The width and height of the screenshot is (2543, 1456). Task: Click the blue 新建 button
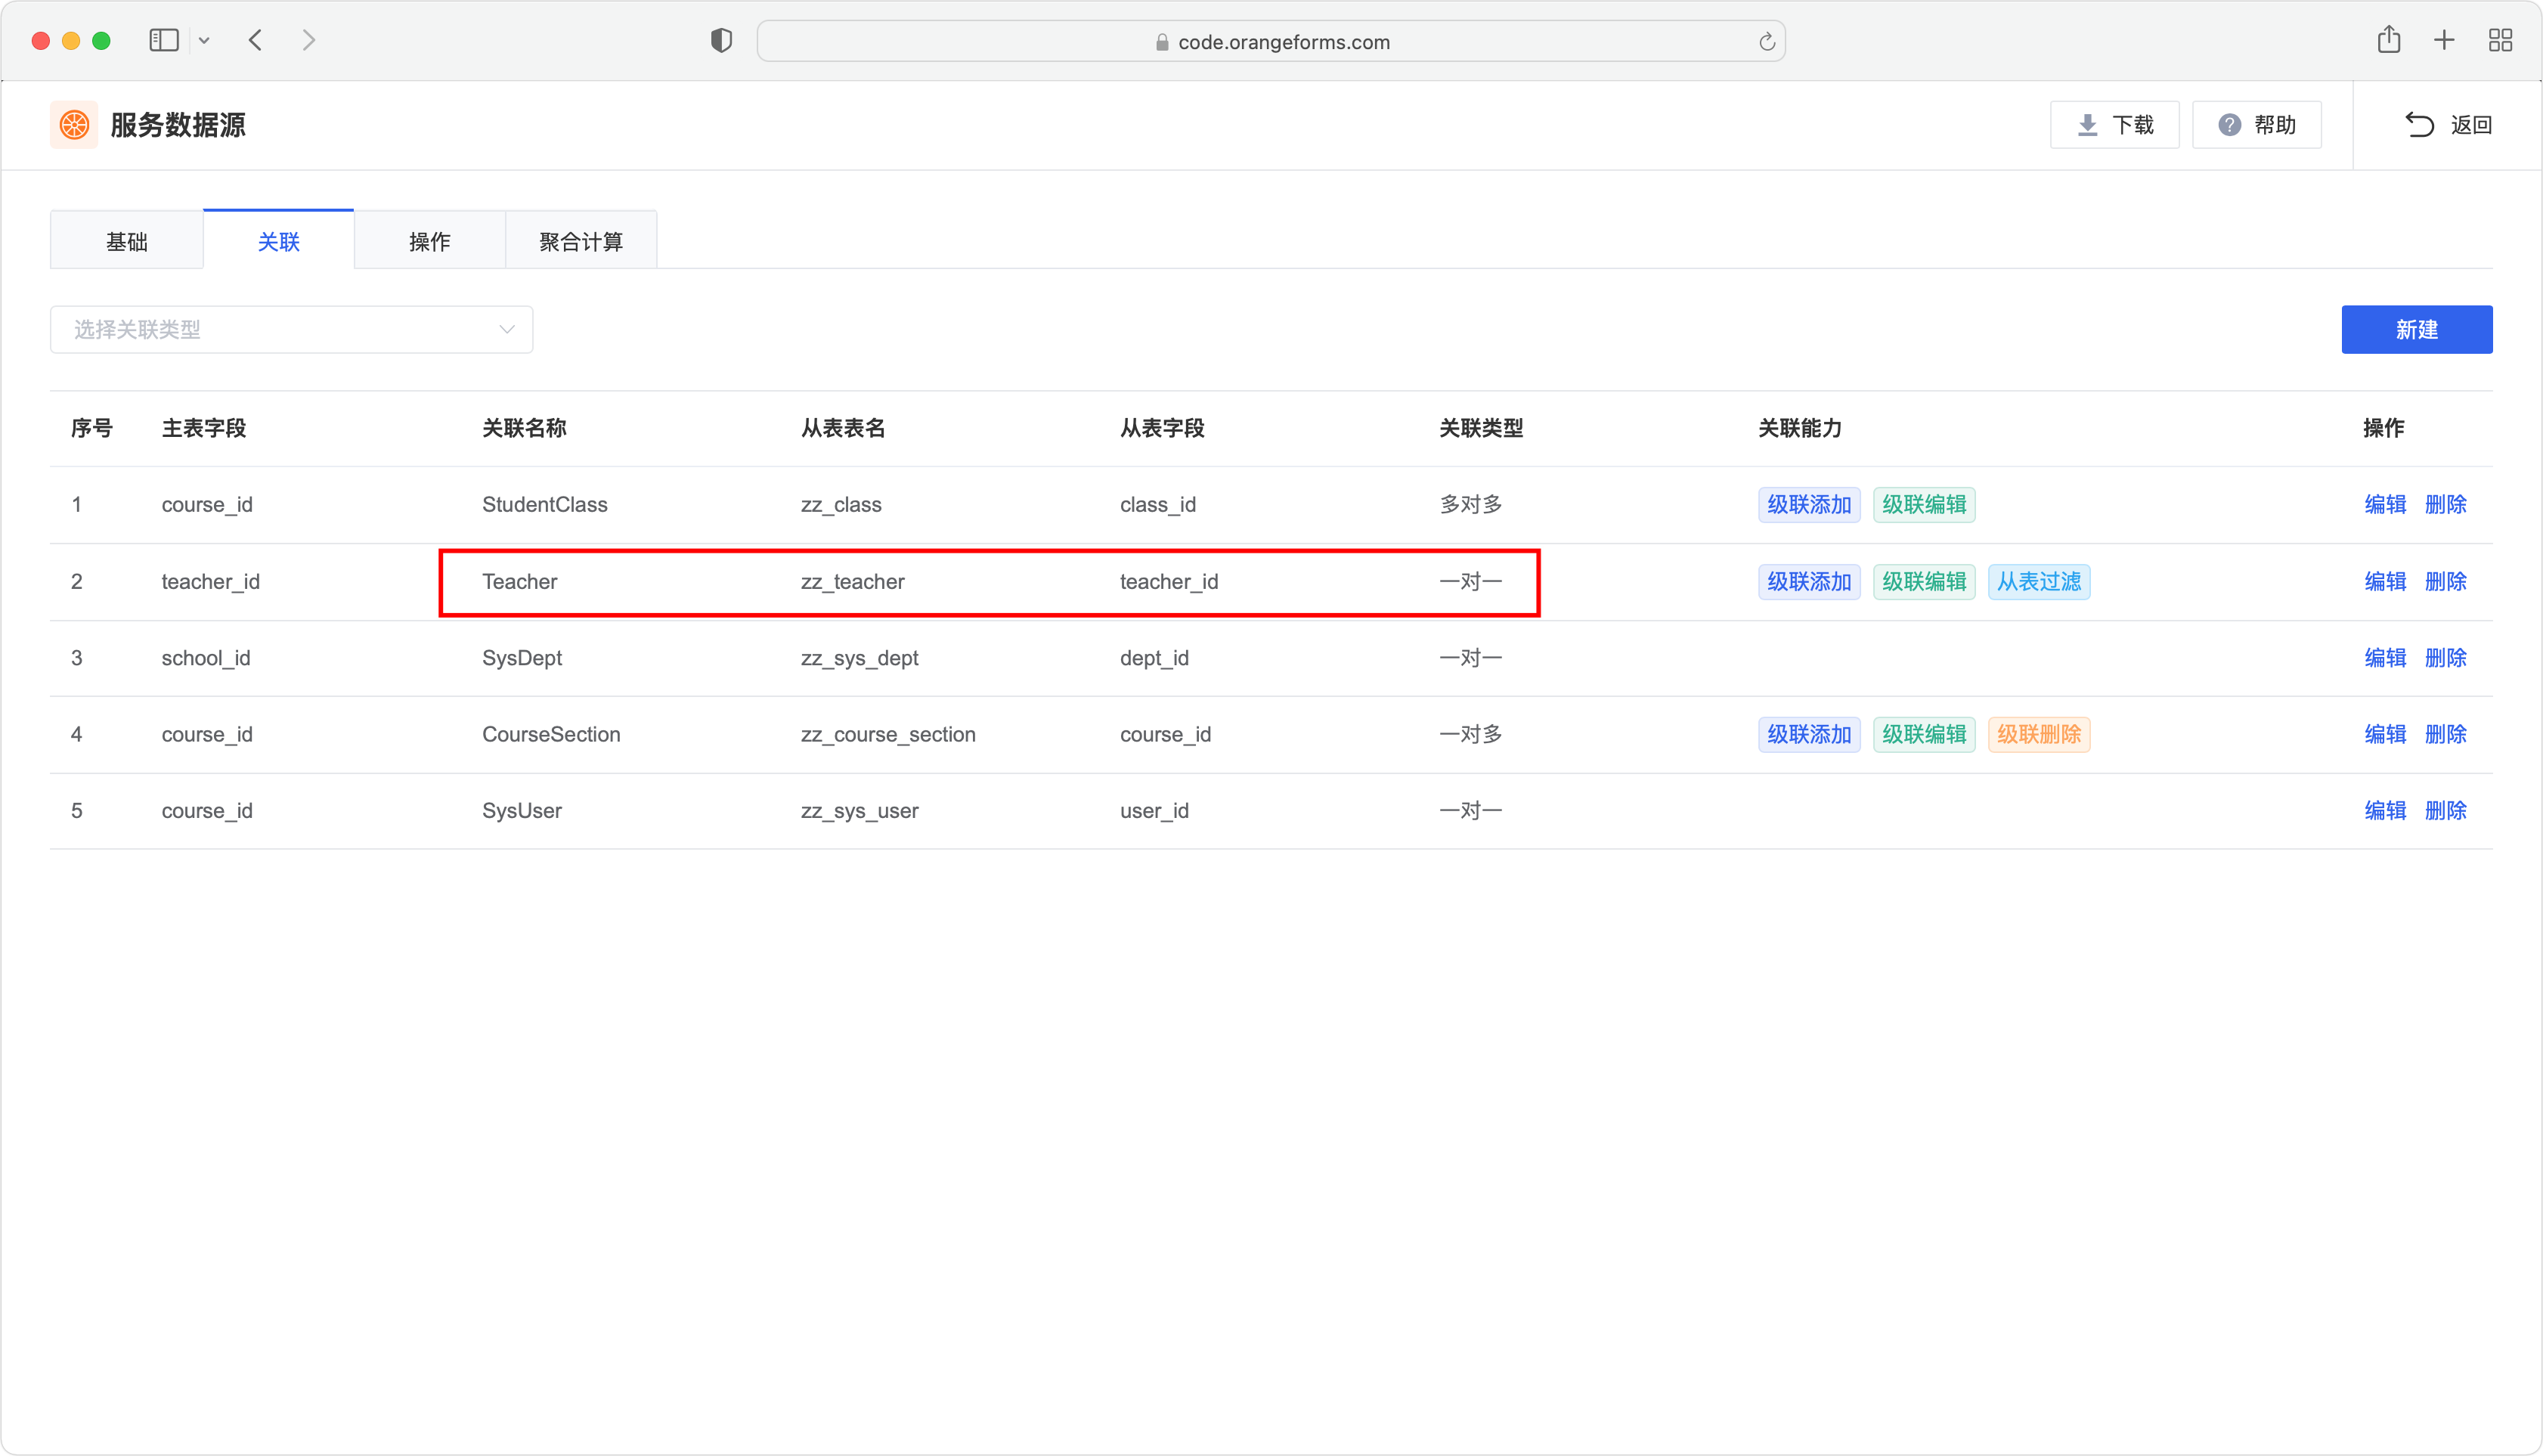pyautogui.click(x=2417, y=329)
